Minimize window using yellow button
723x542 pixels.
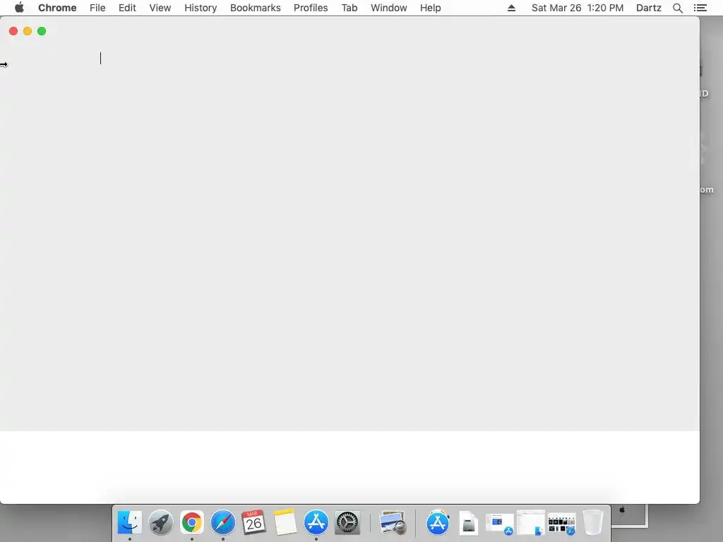click(28, 31)
